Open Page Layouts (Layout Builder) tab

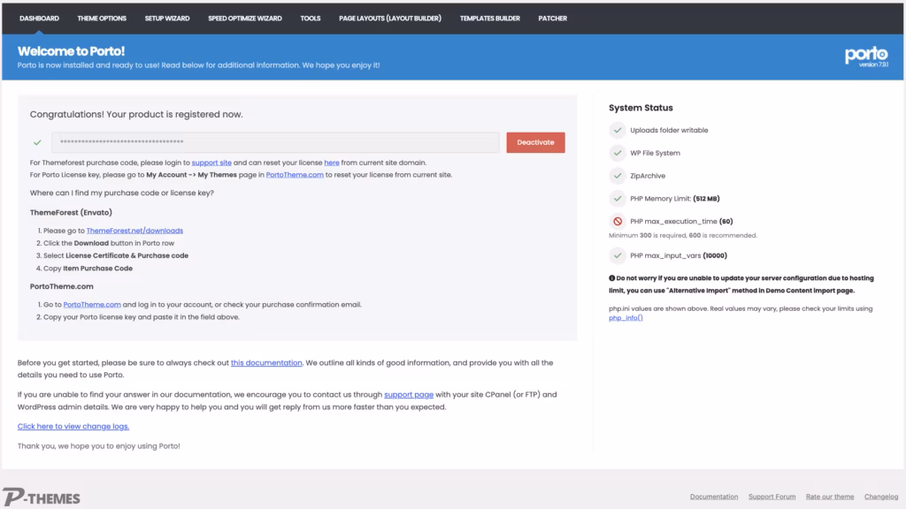390,19
